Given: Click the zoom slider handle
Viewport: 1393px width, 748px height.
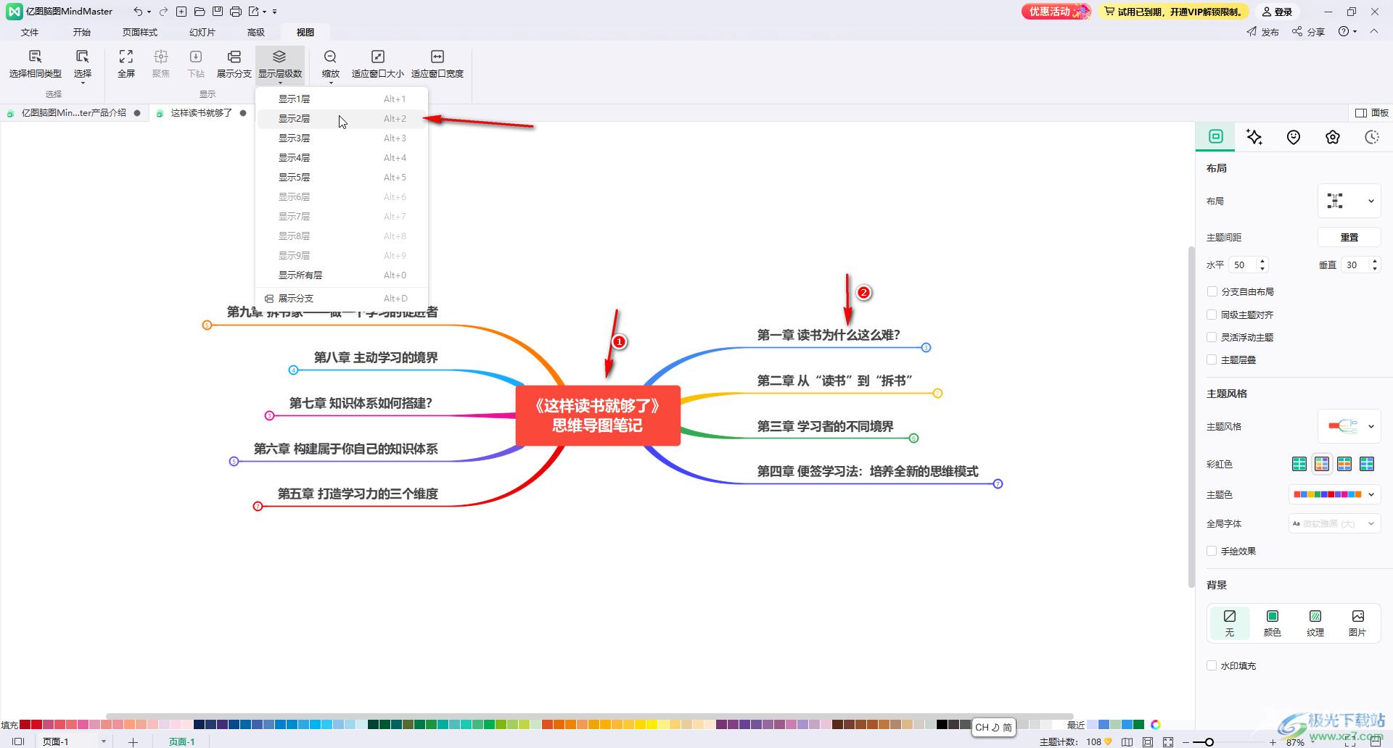Looking at the screenshot, I should point(1209,741).
